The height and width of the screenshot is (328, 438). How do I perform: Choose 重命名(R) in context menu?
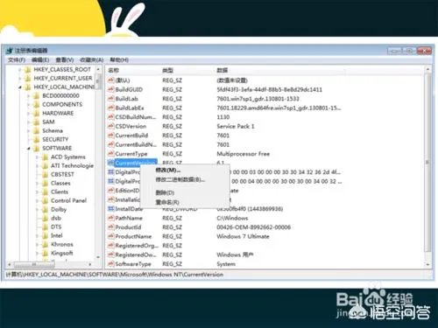[x=167, y=202]
